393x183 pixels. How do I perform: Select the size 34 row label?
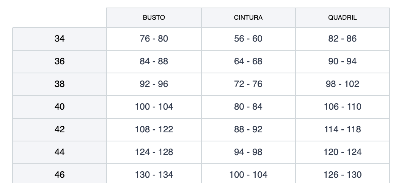coord(60,39)
